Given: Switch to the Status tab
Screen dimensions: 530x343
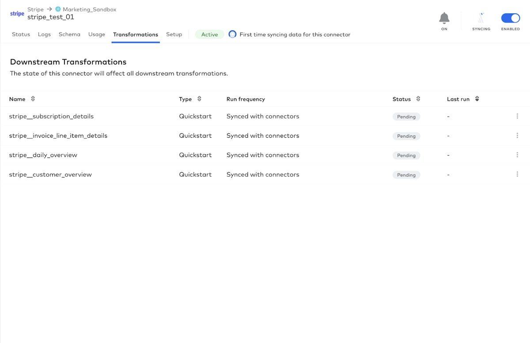Looking at the screenshot, I should tap(21, 34).
